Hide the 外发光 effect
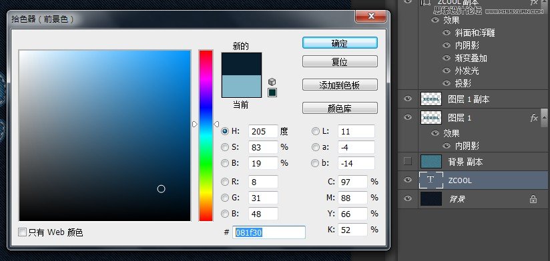Image resolution: width=550 pixels, height=261 pixels. pos(446,71)
